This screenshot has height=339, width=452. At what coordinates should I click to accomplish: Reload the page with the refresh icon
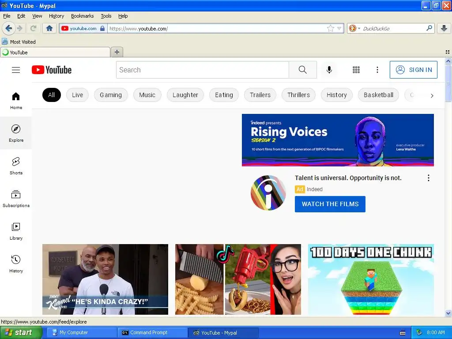(33, 28)
